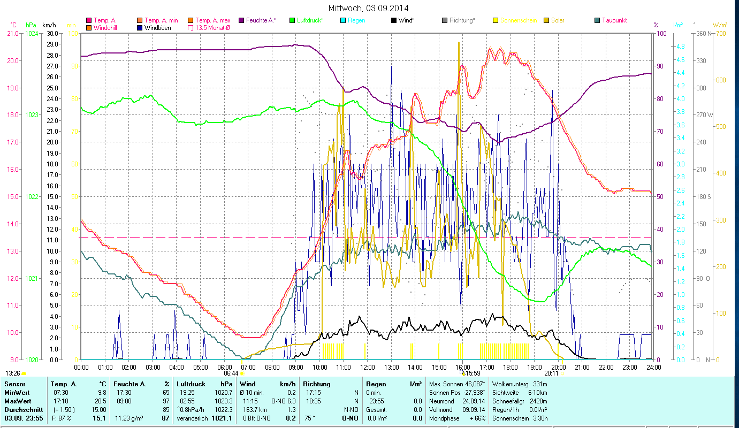Click the N-NO average direction value
Image resolution: width=739 pixels, height=428 pixels.
point(351,410)
